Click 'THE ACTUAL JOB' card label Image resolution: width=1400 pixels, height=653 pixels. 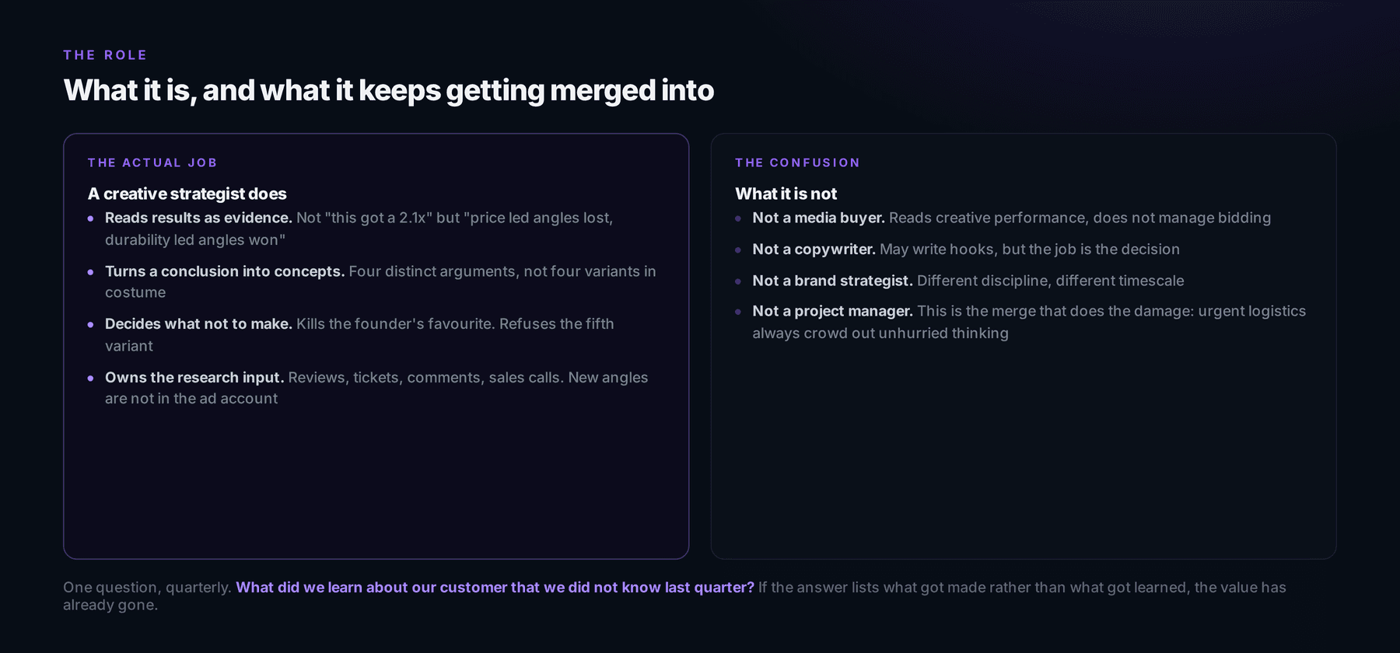click(152, 162)
